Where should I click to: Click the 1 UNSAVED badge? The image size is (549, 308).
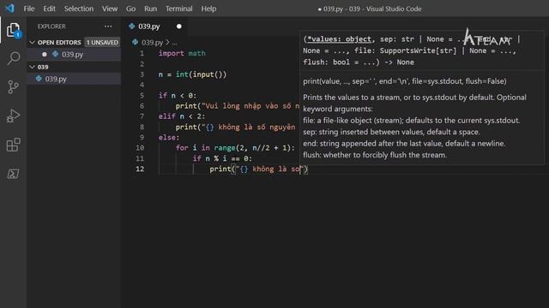click(x=102, y=42)
